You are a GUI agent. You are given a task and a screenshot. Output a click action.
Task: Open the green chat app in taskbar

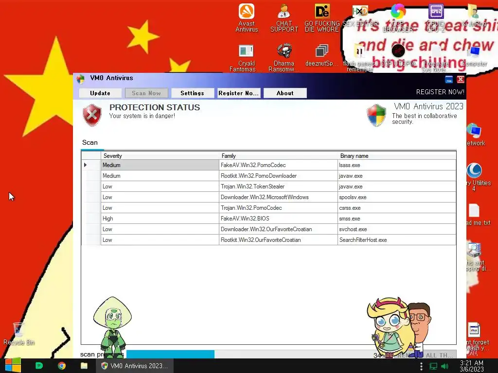coord(39,366)
